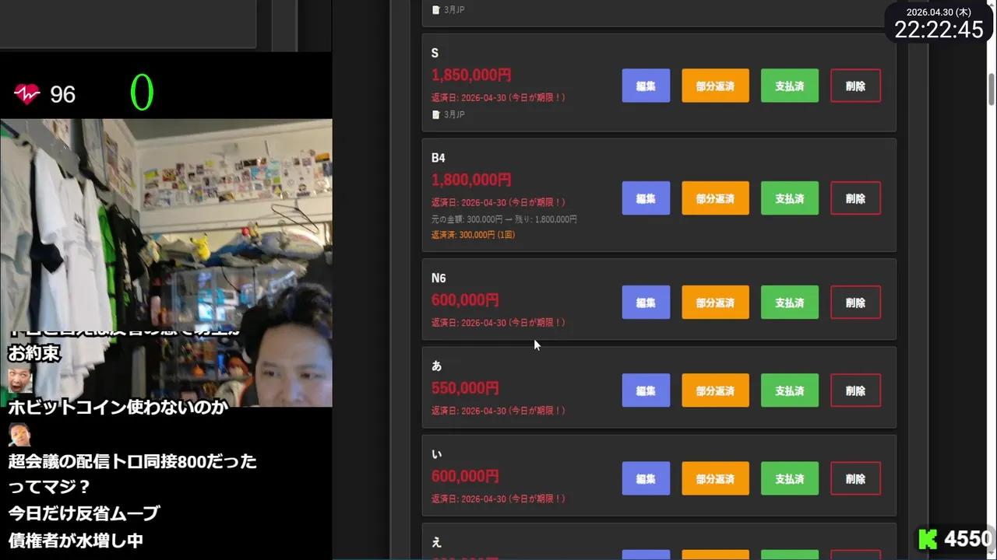Image resolution: width=997 pixels, height=560 pixels.
Task: Click the webcam feed thumbnail
Action: tap(166, 263)
